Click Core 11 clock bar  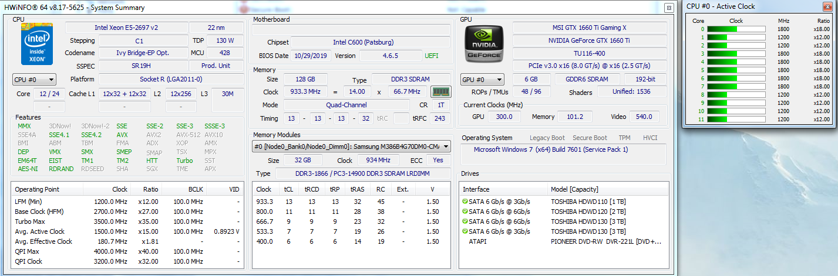(735, 120)
